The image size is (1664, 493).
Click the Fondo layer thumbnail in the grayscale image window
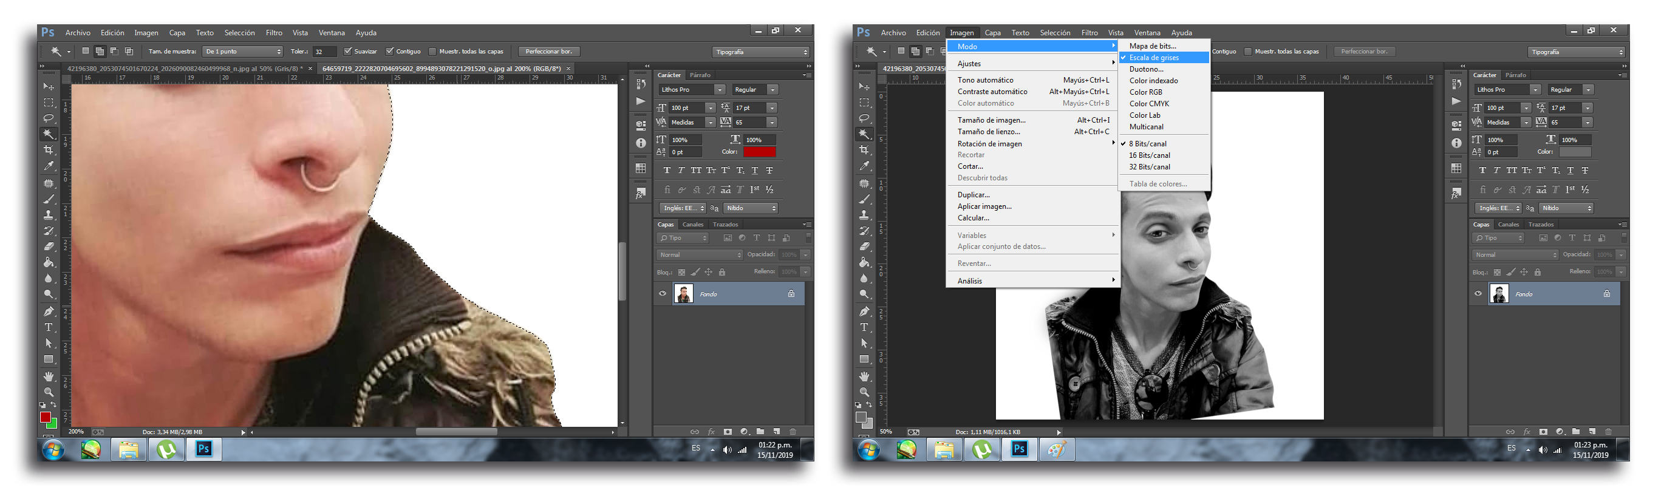tap(1499, 294)
